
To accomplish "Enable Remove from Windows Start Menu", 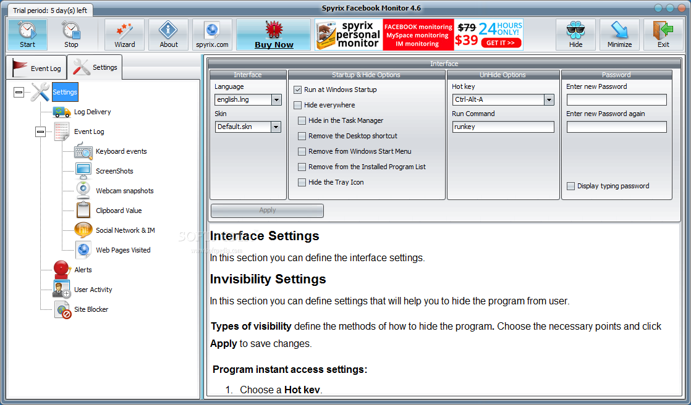I will pyautogui.click(x=302, y=151).
